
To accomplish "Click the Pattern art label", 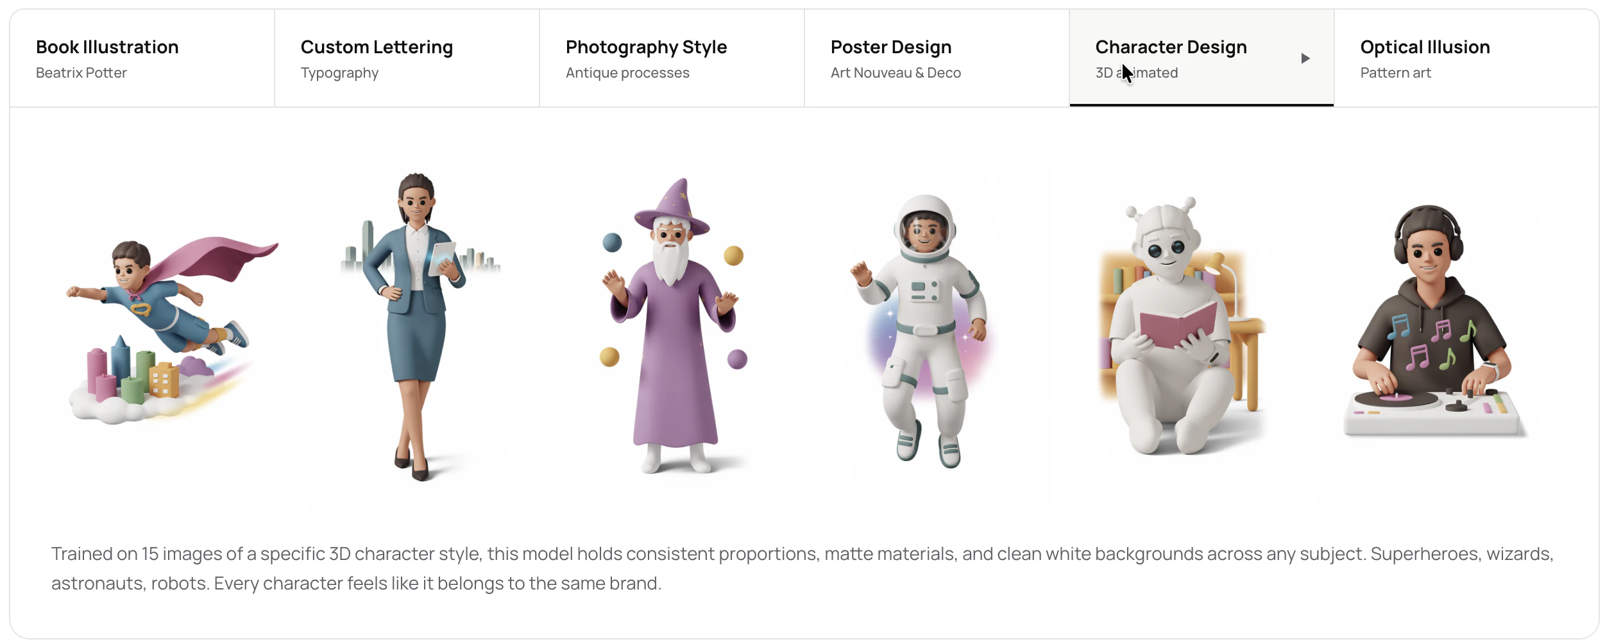I will click(x=1395, y=72).
